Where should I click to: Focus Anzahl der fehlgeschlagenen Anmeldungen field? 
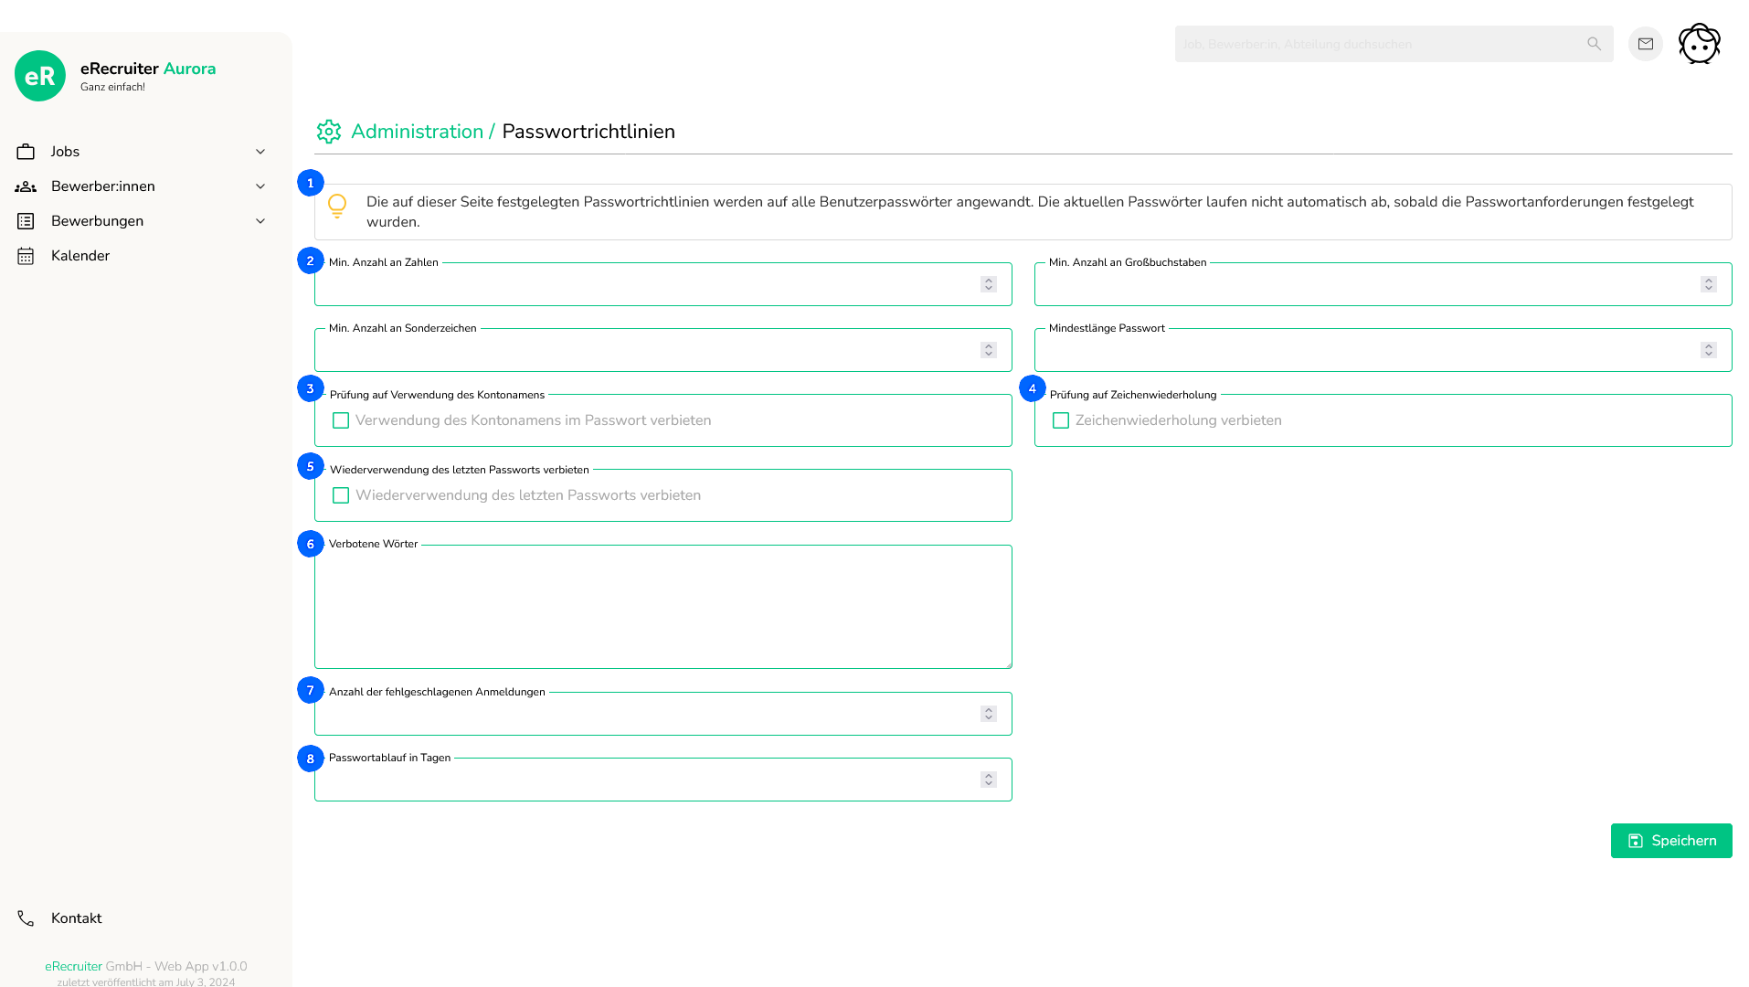pyautogui.click(x=663, y=714)
